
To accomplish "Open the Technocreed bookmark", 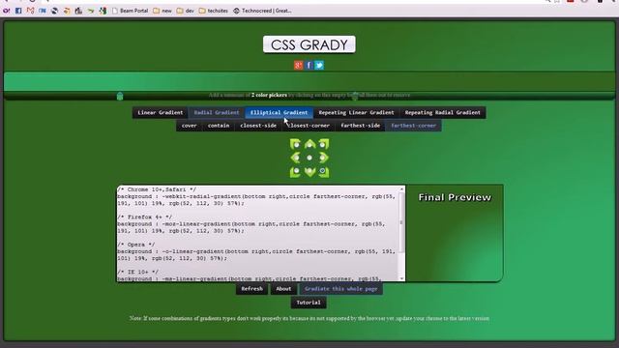I will tap(262, 11).
